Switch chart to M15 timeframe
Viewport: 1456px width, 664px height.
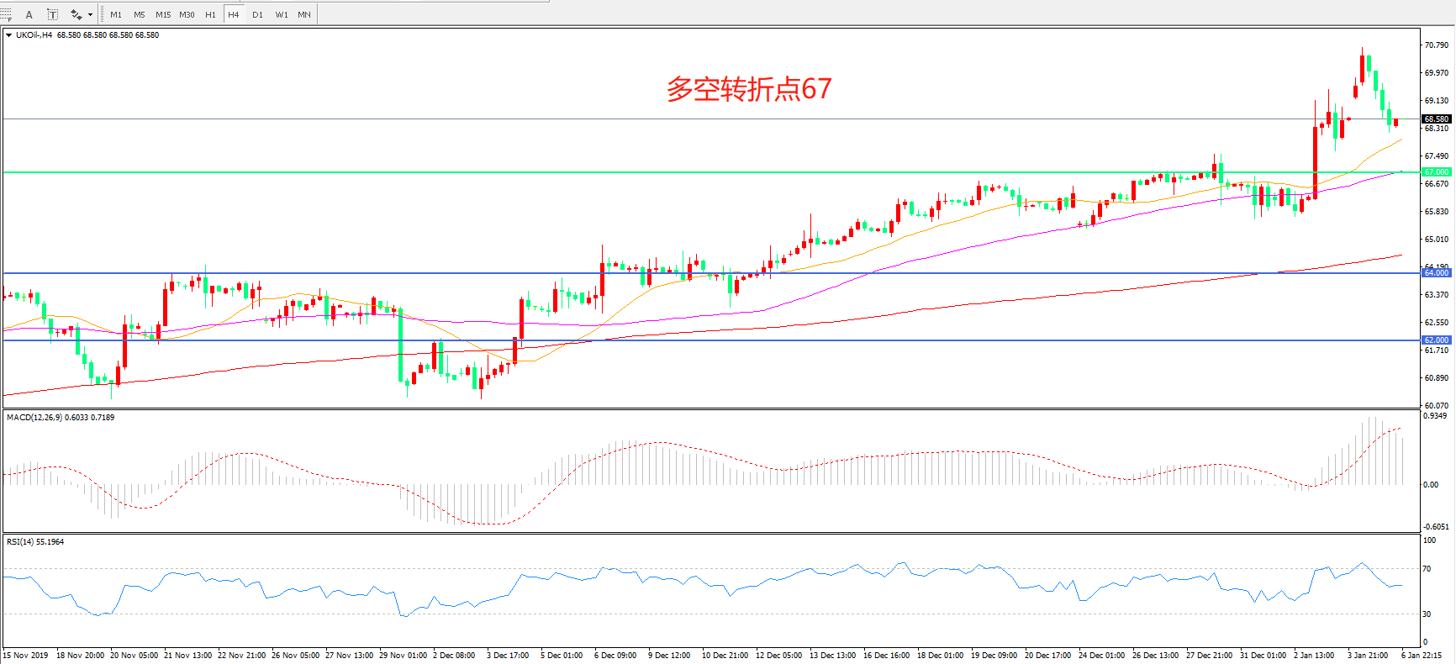click(x=163, y=14)
